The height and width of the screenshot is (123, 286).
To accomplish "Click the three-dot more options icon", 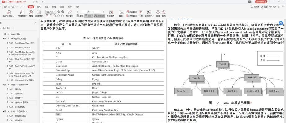I will (x=278, y=7).
